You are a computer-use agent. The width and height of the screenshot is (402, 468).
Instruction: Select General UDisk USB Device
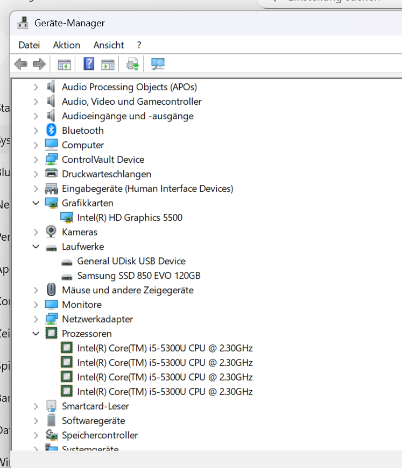[x=131, y=261]
